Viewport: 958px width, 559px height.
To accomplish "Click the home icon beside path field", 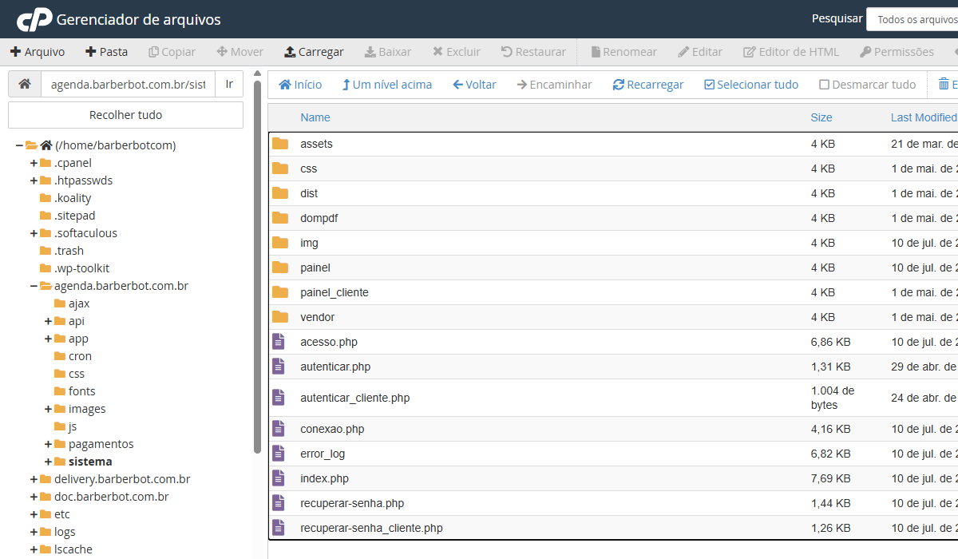I will pyautogui.click(x=25, y=84).
